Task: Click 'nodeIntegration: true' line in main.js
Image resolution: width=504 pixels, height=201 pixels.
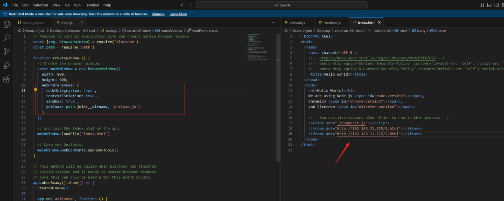Action: [x=71, y=91]
